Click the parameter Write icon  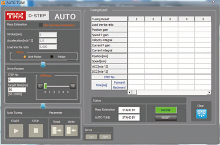(x=71, y=131)
